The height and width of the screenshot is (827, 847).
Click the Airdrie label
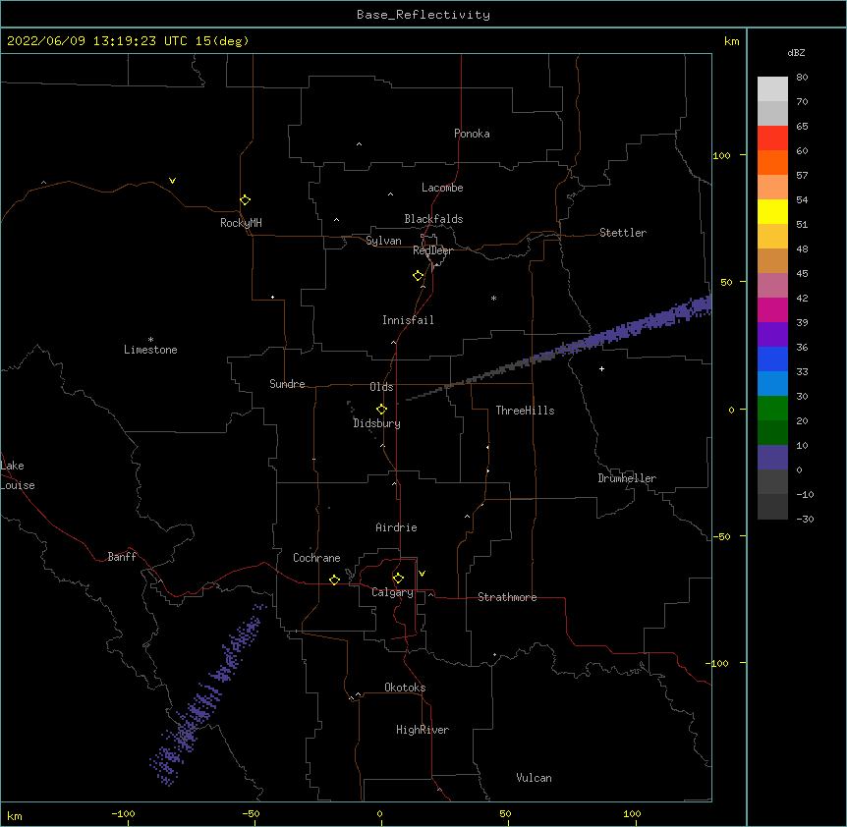pos(396,527)
